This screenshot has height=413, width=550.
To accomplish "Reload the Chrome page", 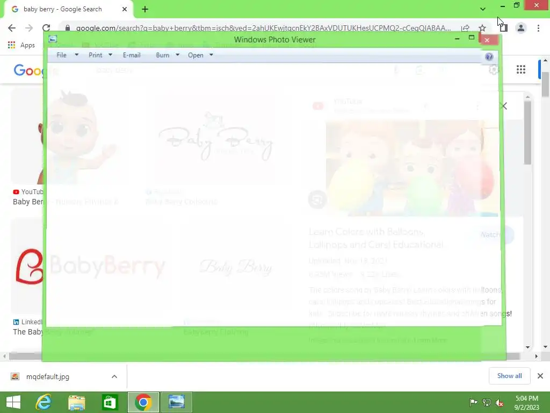I will click(46, 28).
